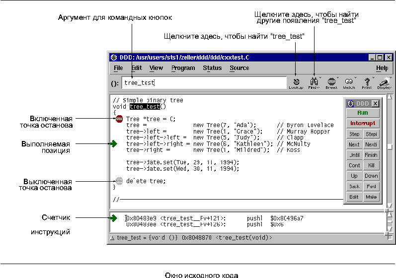Open the Status menu
This screenshot has height=278, width=396.
212,68
